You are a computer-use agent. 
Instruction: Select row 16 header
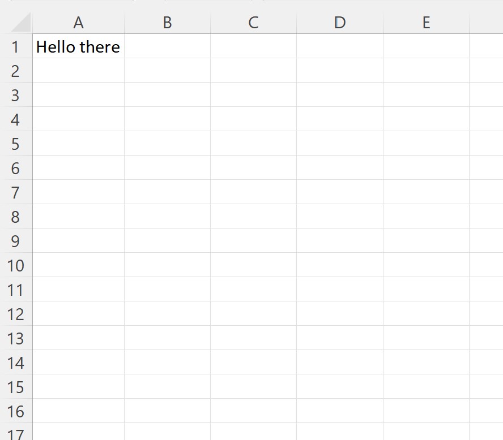[x=16, y=411]
